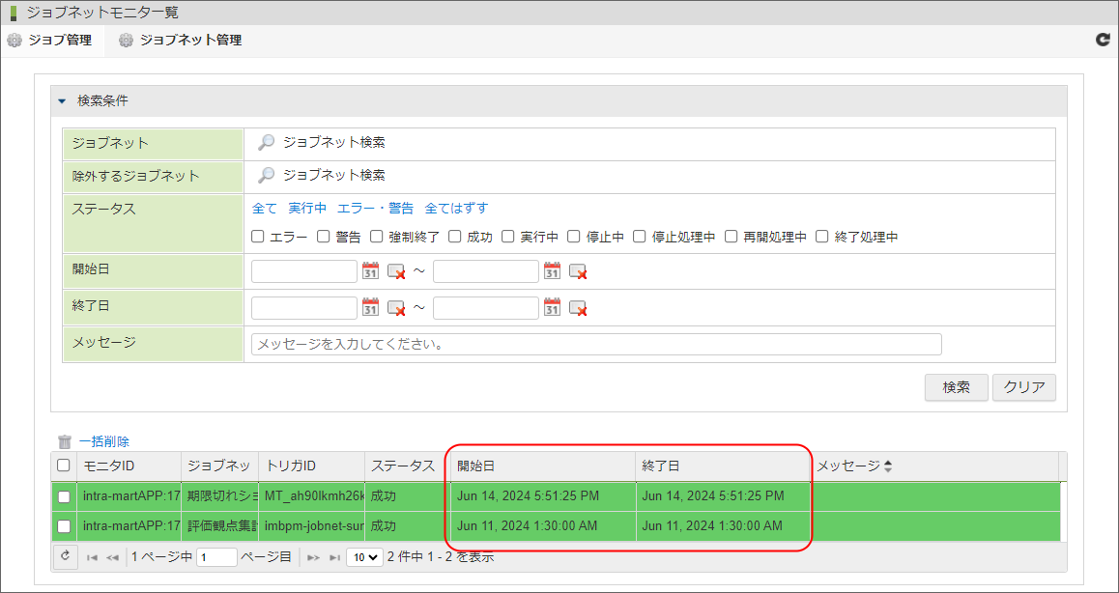Click the trash icon beside 一括削除
This screenshot has height=593, width=1119.
coord(63,440)
